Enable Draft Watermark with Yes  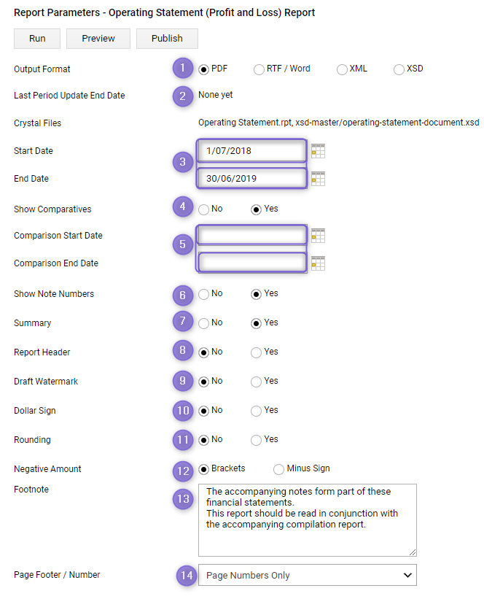tap(256, 382)
